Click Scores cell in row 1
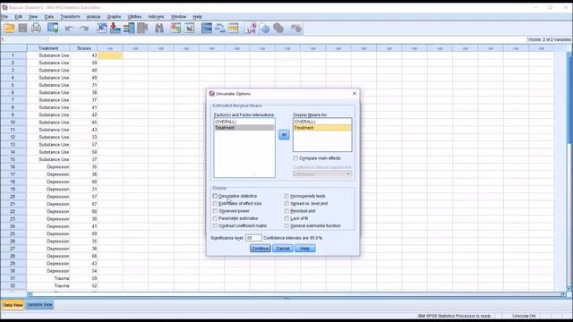This screenshot has width=573, height=322. (x=83, y=55)
